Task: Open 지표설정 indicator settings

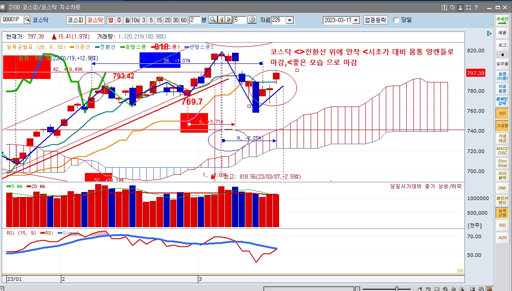Action: point(502,89)
